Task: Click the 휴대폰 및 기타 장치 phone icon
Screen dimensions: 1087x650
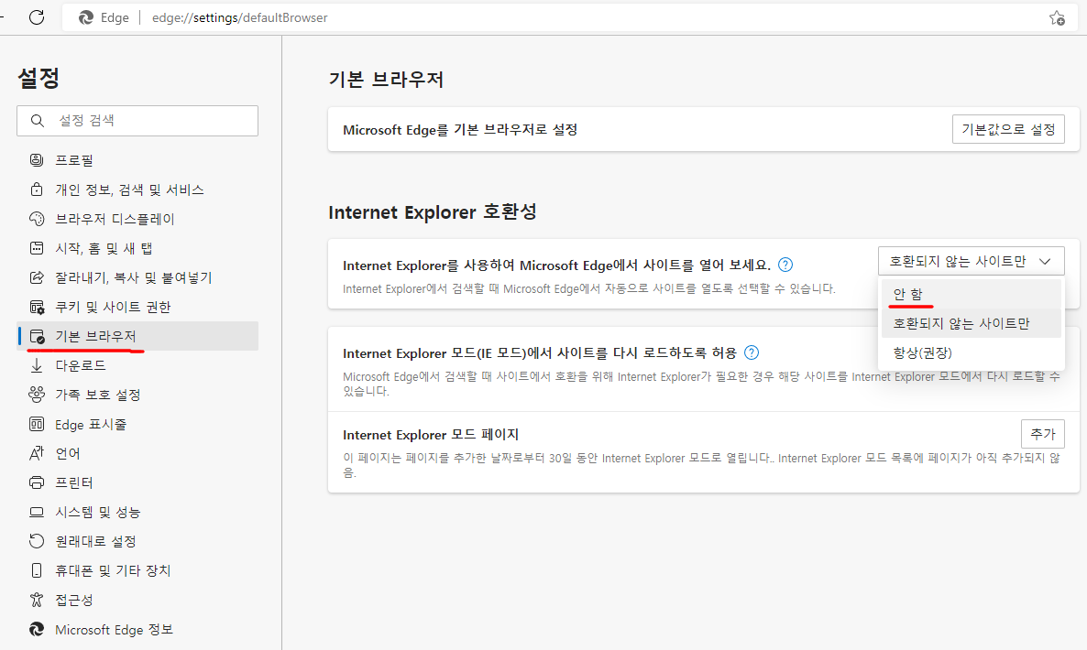Action: [37, 570]
